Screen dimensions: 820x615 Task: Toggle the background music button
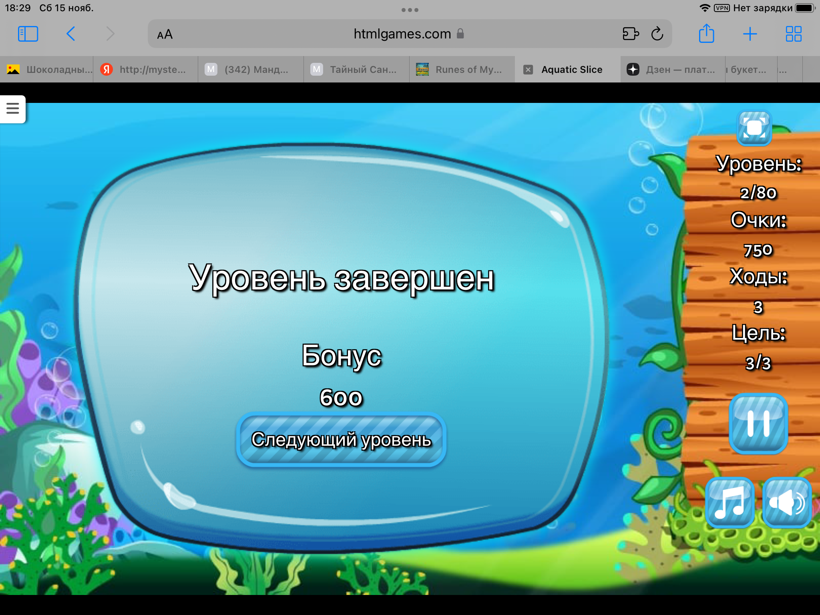730,502
